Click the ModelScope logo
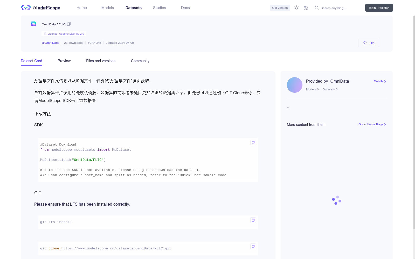Screen dimensions: 415x259 coord(40,8)
